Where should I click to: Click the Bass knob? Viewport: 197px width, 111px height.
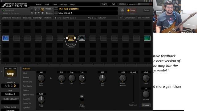(62, 78)
